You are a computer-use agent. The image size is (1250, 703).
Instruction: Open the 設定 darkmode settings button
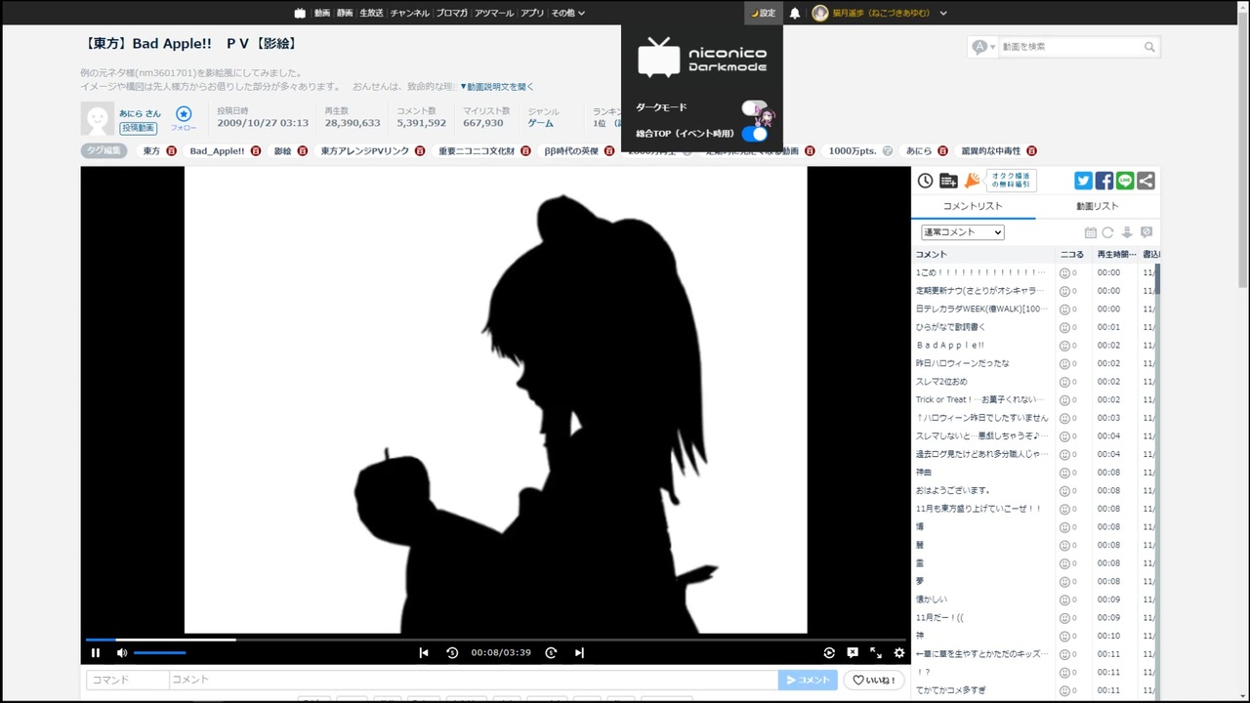(x=763, y=13)
